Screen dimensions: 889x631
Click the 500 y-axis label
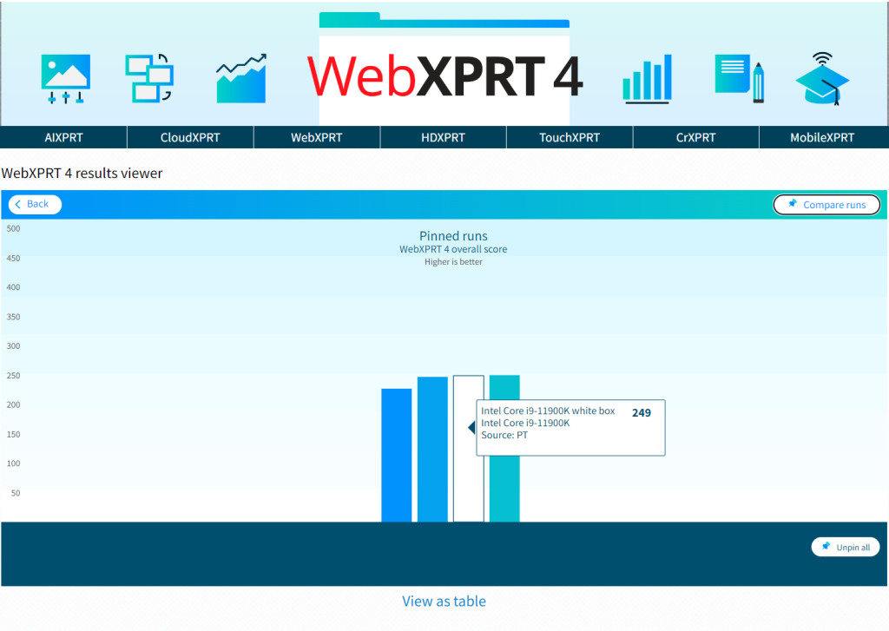tap(13, 228)
